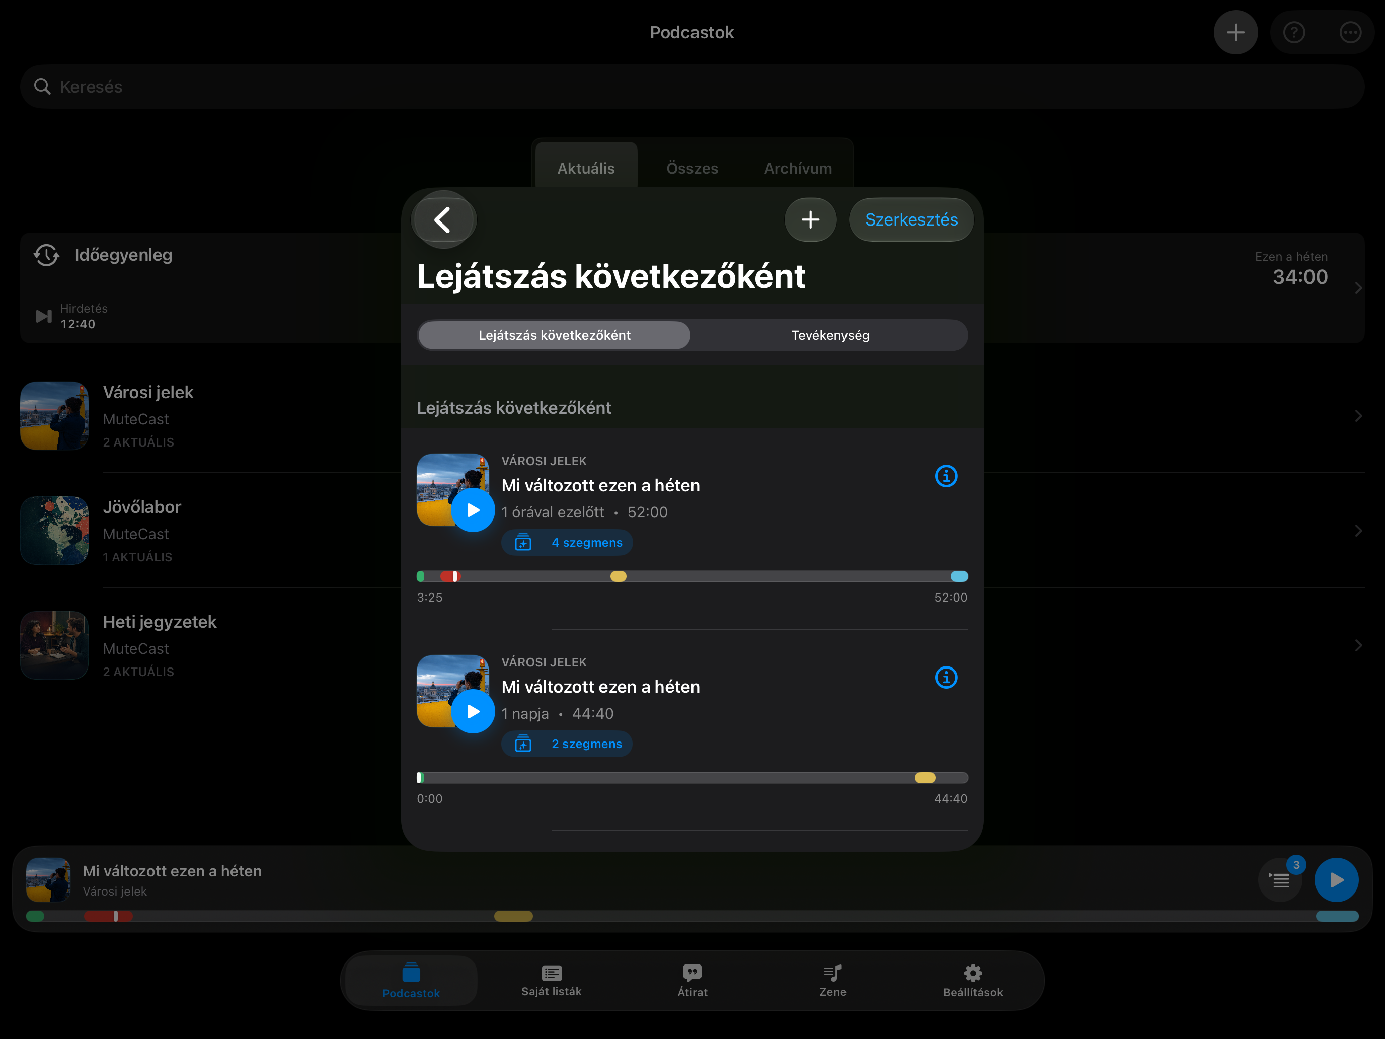Seek on the 44:40 episode progress bar
1385x1039 pixels.
coord(692,778)
